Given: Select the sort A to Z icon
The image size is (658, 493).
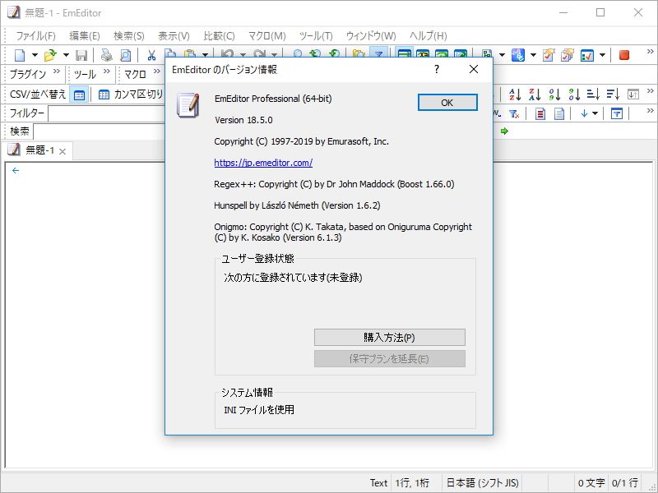Looking at the screenshot, I should [515, 94].
